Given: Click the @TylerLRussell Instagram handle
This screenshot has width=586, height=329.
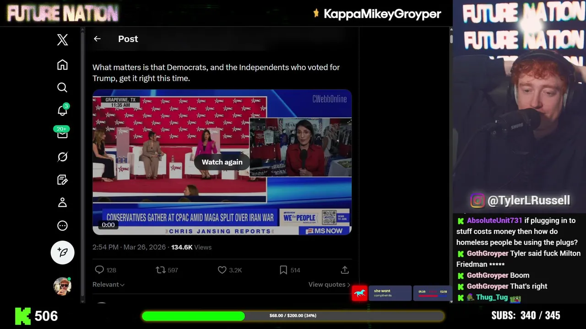Looking at the screenshot, I should tap(529, 200).
